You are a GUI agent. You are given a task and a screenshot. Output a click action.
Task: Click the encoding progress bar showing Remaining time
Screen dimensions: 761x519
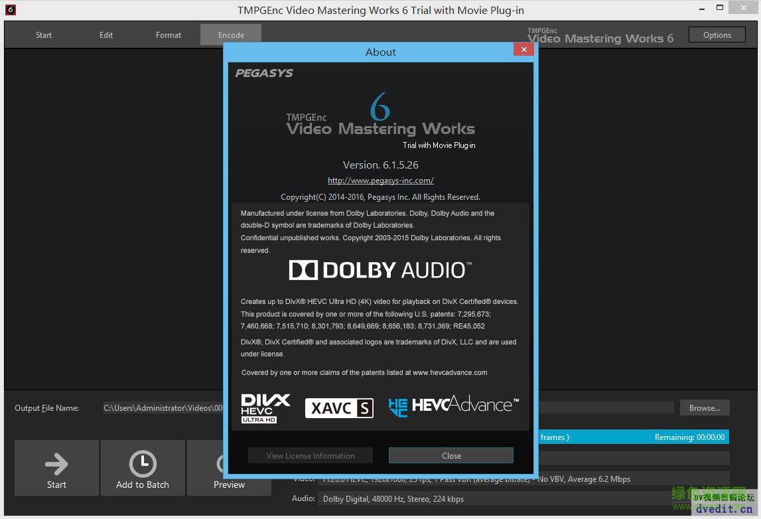[x=634, y=437]
